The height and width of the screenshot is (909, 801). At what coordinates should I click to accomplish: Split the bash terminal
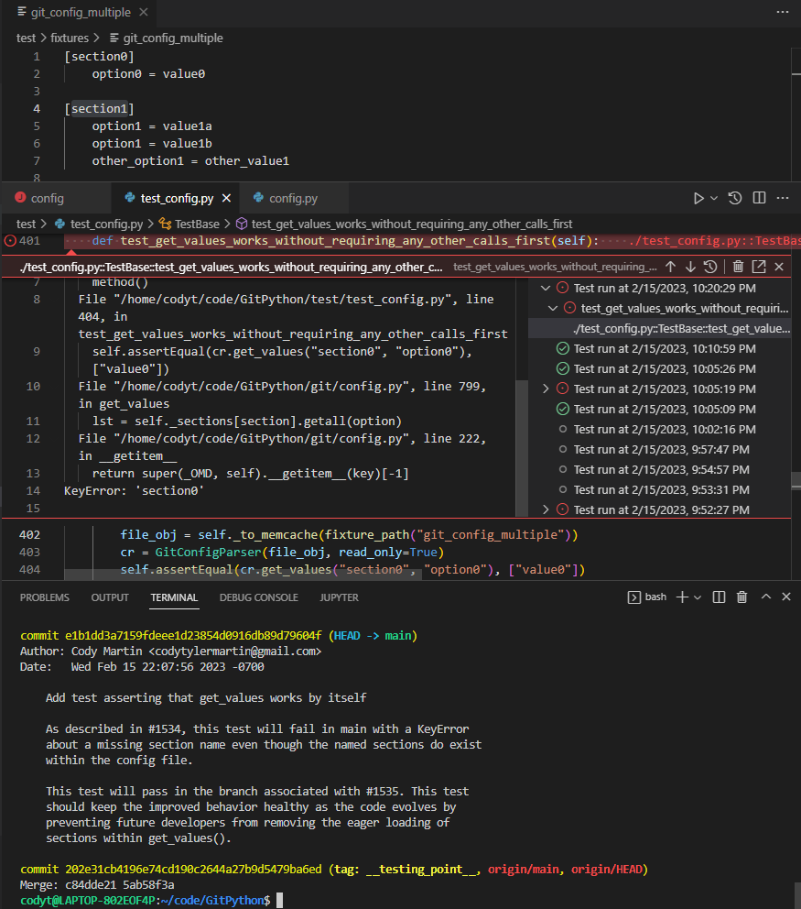point(719,597)
